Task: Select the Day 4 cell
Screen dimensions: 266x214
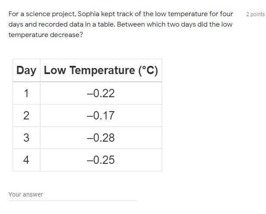Action: (x=26, y=160)
